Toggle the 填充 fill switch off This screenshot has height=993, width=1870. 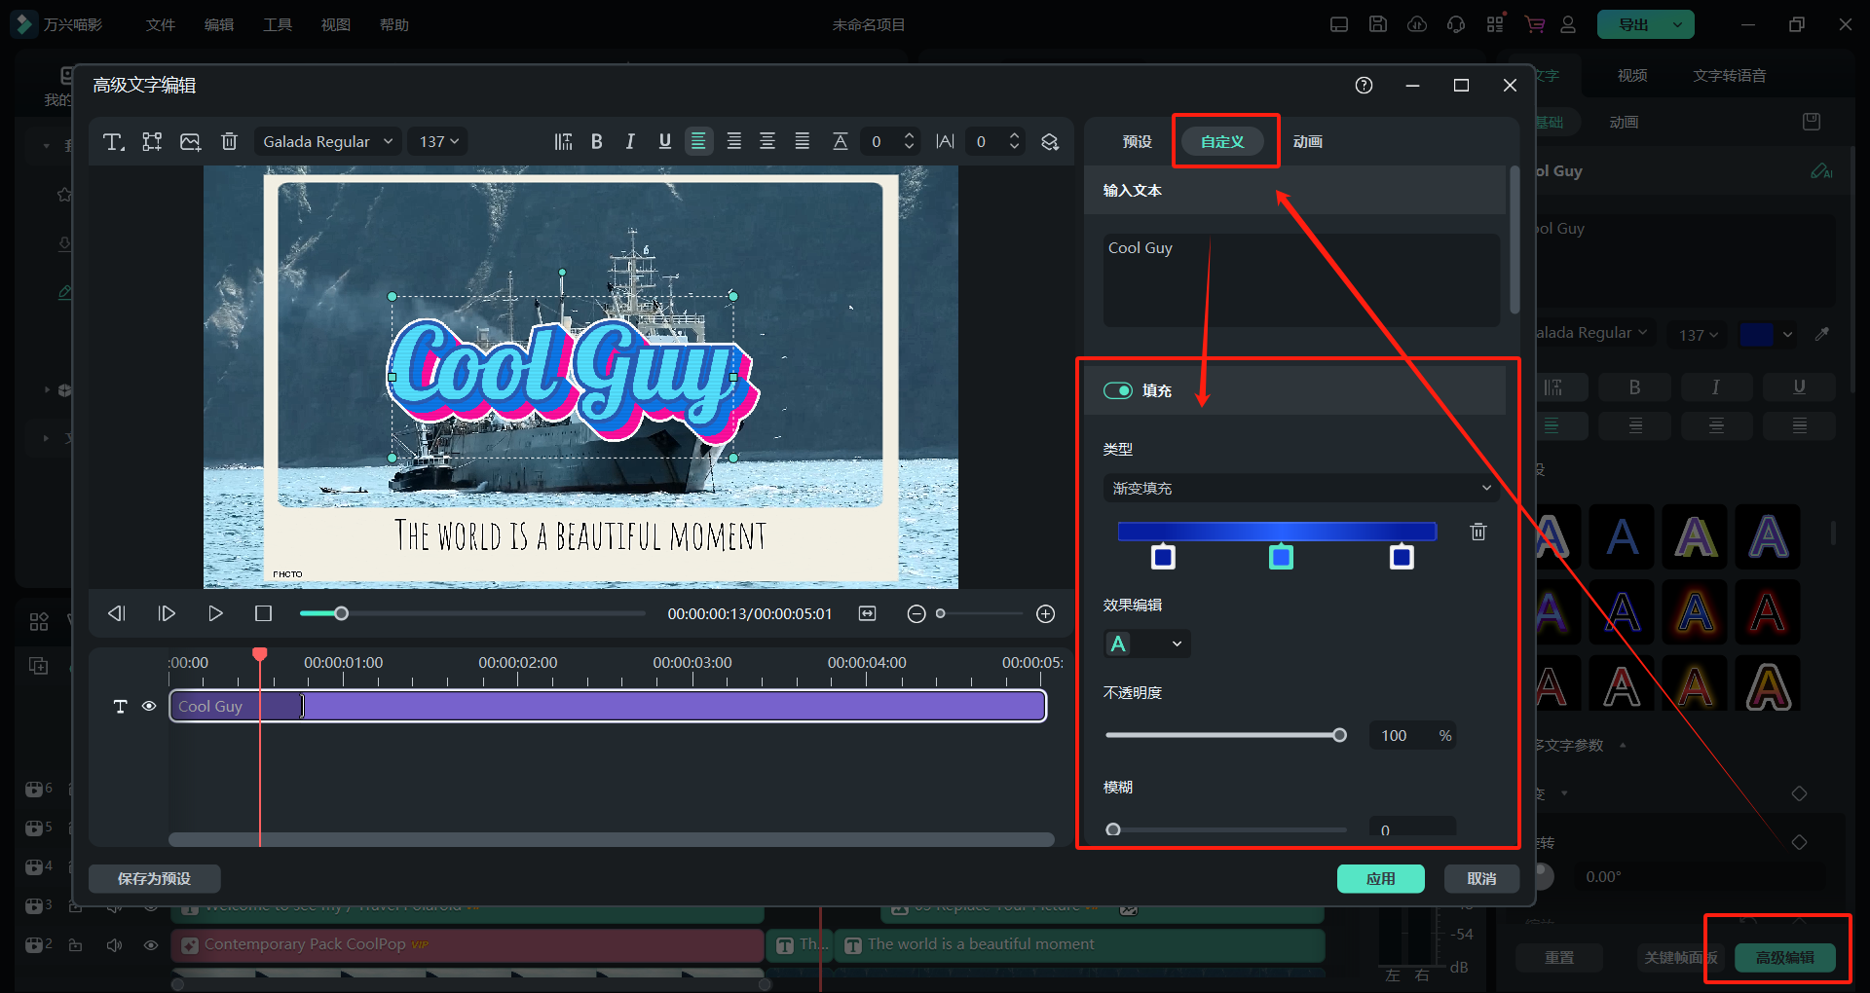coord(1117,390)
